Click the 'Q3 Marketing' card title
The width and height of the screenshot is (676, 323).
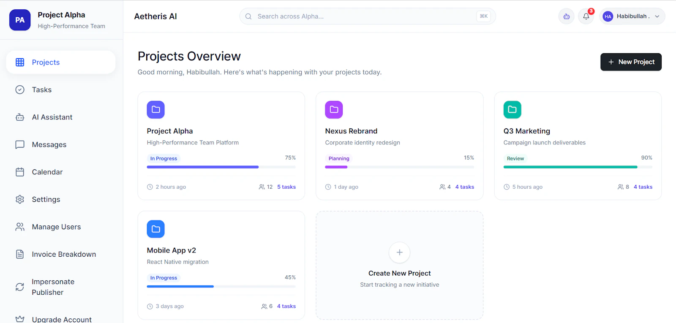[x=527, y=131]
